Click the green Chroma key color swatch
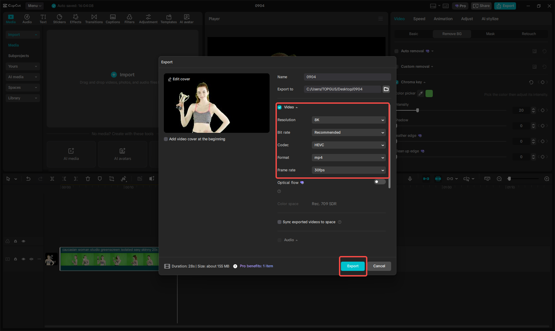Viewport: 555px width, 331px height. (x=429, y=93)
